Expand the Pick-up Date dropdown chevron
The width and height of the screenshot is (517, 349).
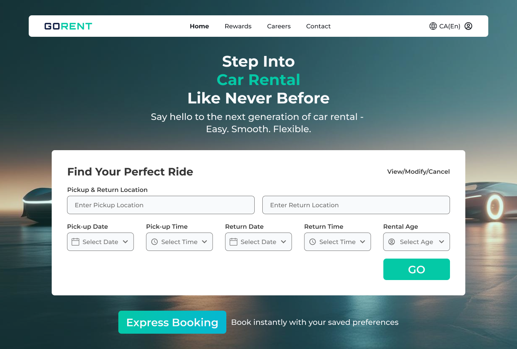point(125,242)
